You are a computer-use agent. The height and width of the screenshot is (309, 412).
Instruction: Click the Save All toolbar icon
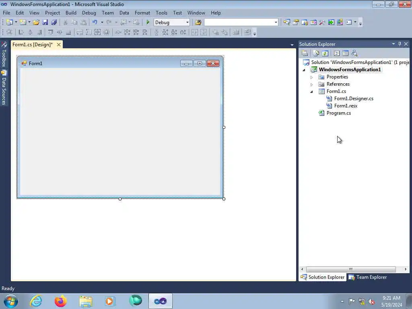coord(54,23)
